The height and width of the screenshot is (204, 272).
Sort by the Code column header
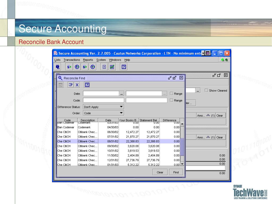(x=67, y=120)
